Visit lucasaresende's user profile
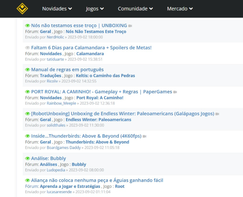The width and height of the screenshot is (243, 197). point(59,192)
